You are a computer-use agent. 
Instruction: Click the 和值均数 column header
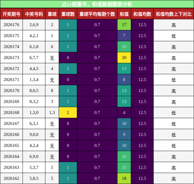[x=142, y=14]
